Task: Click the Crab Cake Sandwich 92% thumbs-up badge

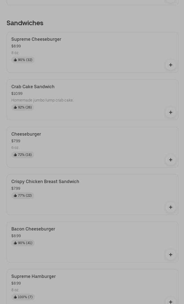Action: tap(23, 107)
